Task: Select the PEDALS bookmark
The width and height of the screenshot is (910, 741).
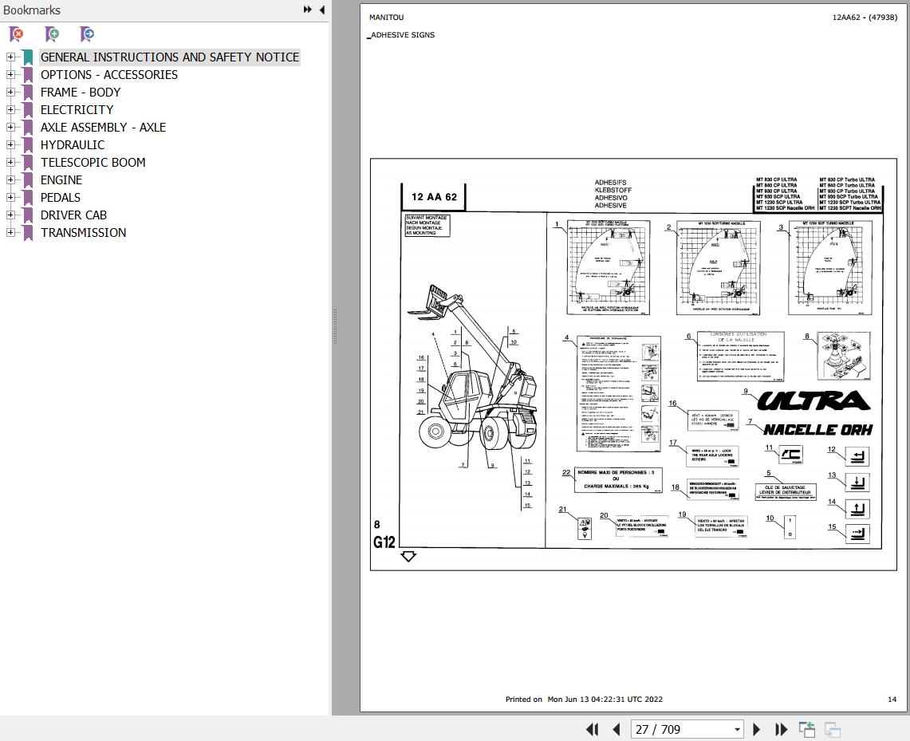Action: point(61,197)
